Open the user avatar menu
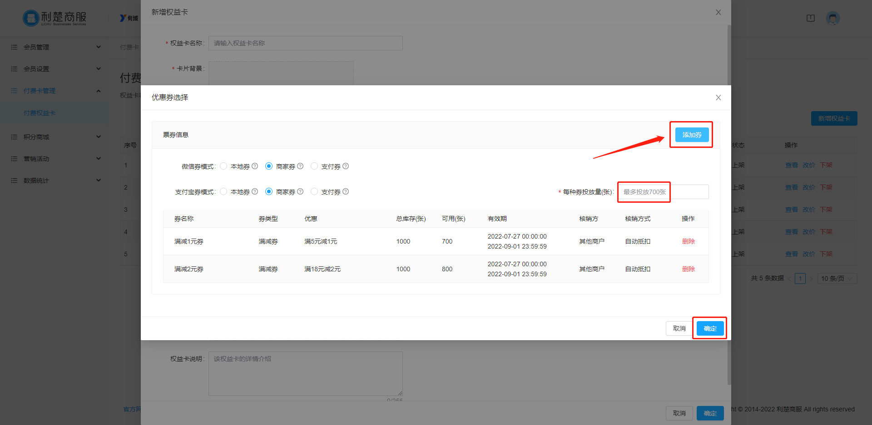The image size is (872, 425). [832, 18]
